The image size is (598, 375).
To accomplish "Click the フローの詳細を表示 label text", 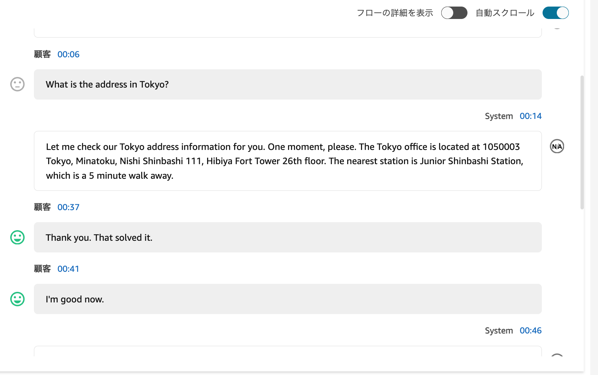I will coord(395,13).
